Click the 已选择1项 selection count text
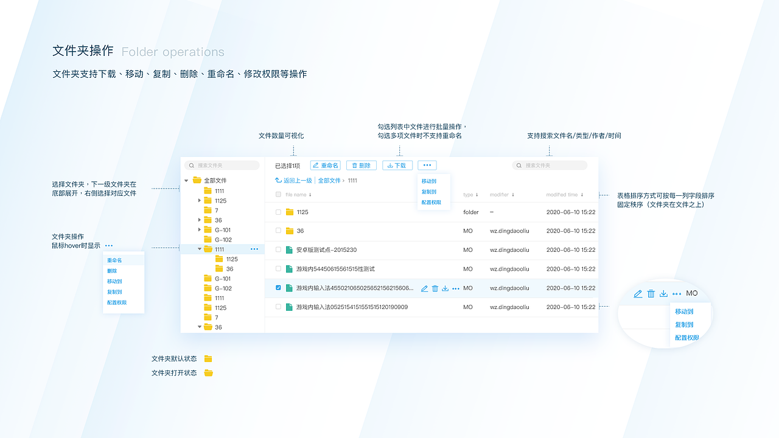The height and width of the screenshot is (438, 779). point(288,166)
